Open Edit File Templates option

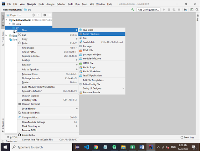(x=102, y=80)
